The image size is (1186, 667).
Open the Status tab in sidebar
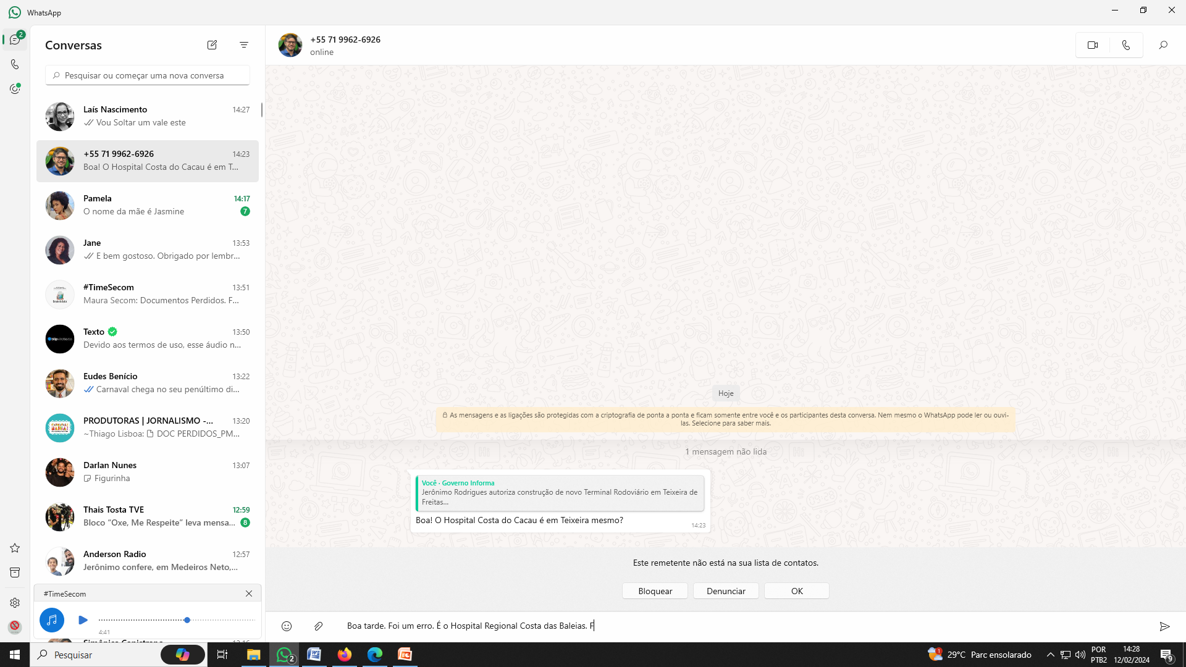(x=15, y=89)
